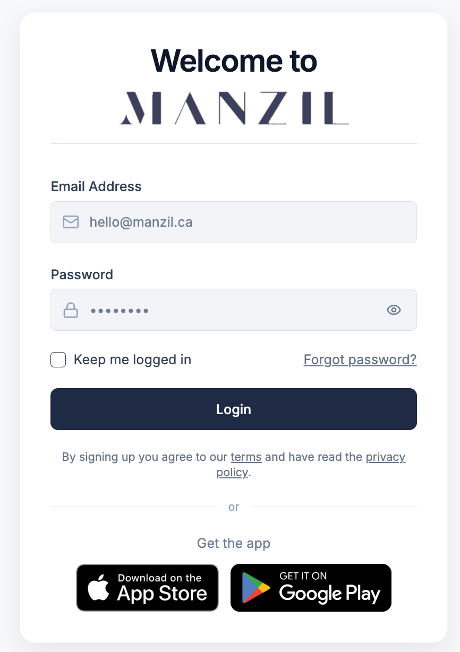
Task: Enable the Keep me logged in checkbox
Action: [58, 360]
